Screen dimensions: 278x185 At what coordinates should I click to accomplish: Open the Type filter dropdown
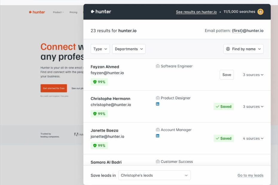tap(100, 49)
